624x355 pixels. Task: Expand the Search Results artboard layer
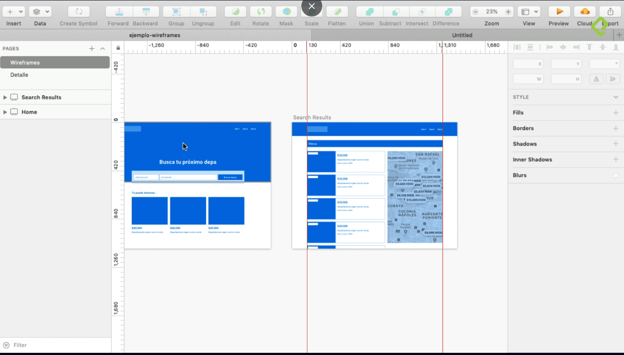point(5,97)
